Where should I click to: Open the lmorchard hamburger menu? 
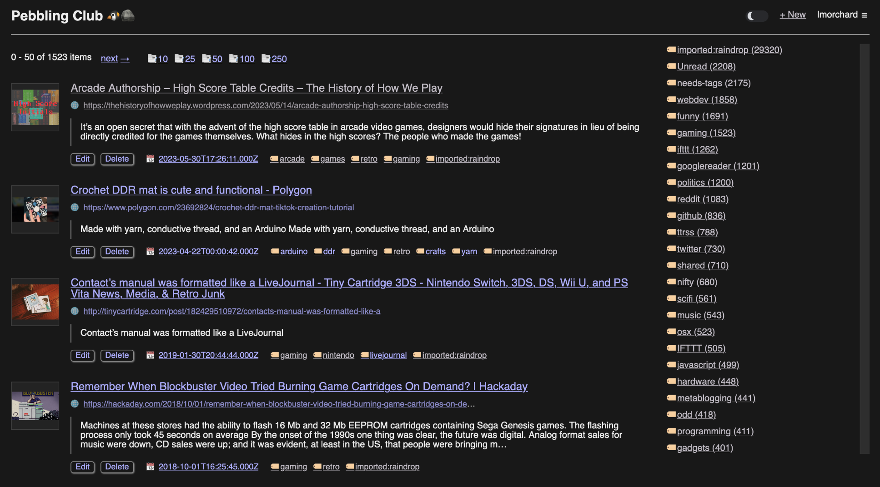point(864,15)
